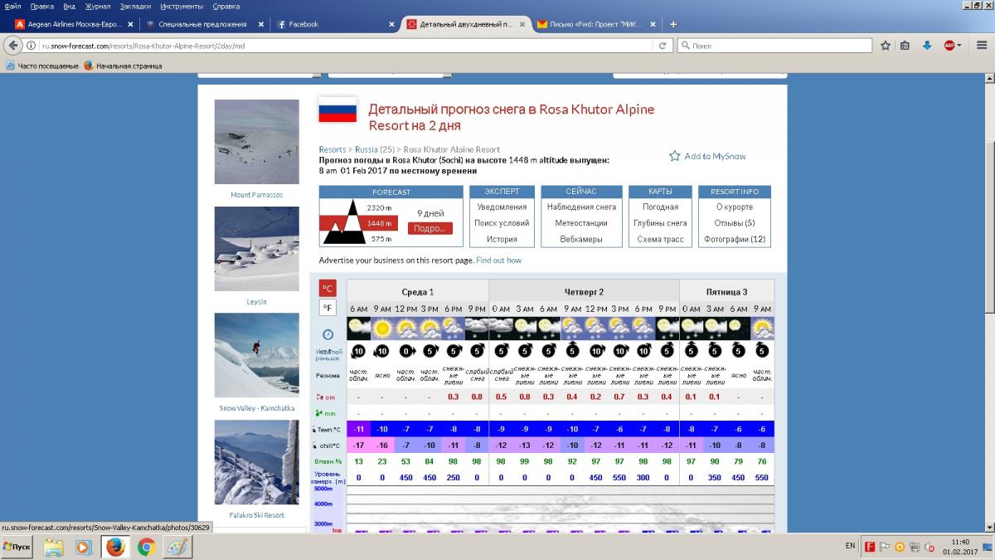Open the Вебкамеры link
This screenshot has width=995, height=560.
click(581, 239)
